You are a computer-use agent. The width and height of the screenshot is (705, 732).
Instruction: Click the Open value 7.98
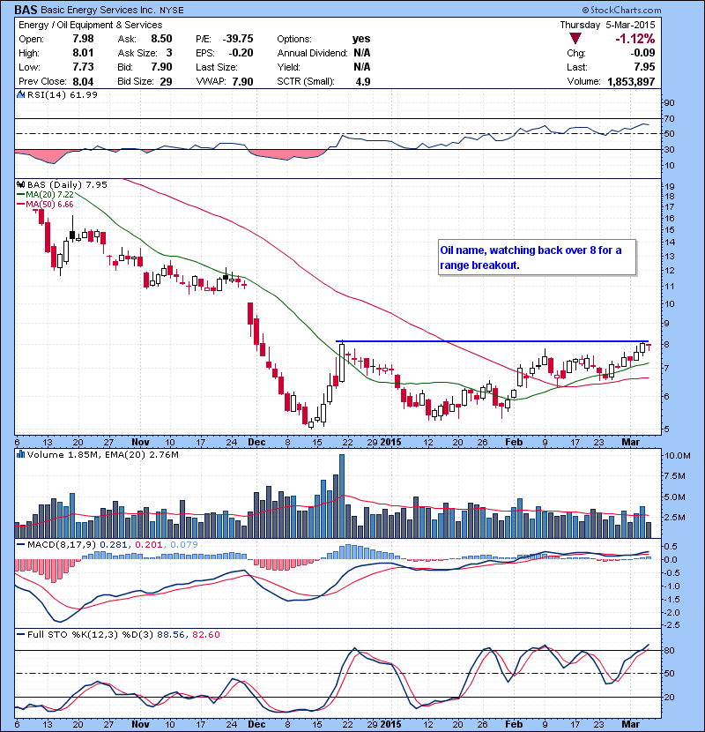(83, 39)
